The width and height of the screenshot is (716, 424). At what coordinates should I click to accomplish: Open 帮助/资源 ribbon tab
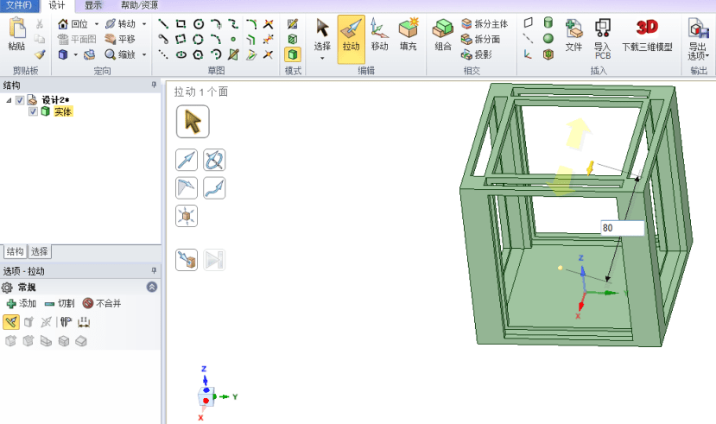pos(140,5)
